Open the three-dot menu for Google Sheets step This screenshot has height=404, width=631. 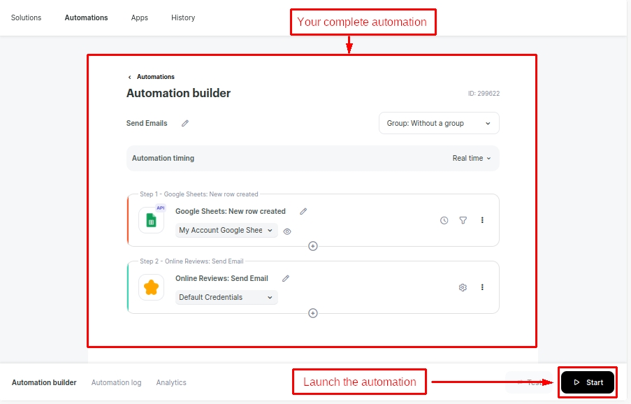pos(482,220)
